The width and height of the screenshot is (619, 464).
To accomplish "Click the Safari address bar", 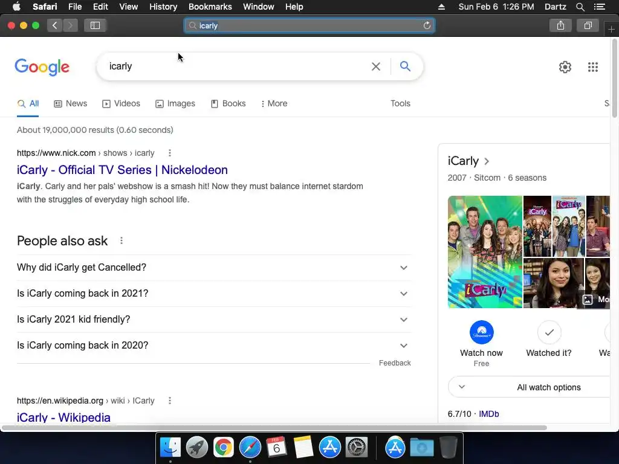I will [x=309, y=25].
